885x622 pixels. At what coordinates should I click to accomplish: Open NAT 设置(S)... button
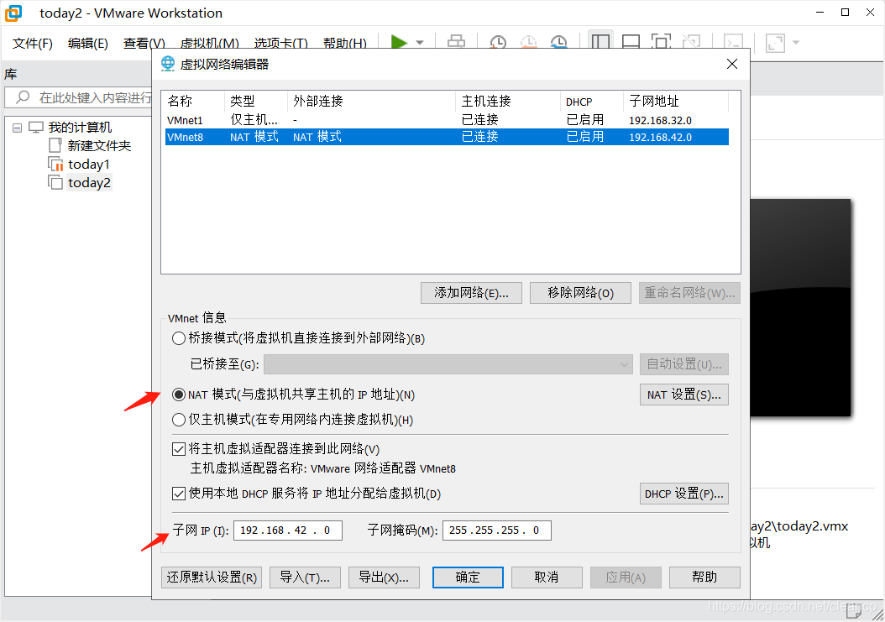pyautogui.click(x=684, y=395)
